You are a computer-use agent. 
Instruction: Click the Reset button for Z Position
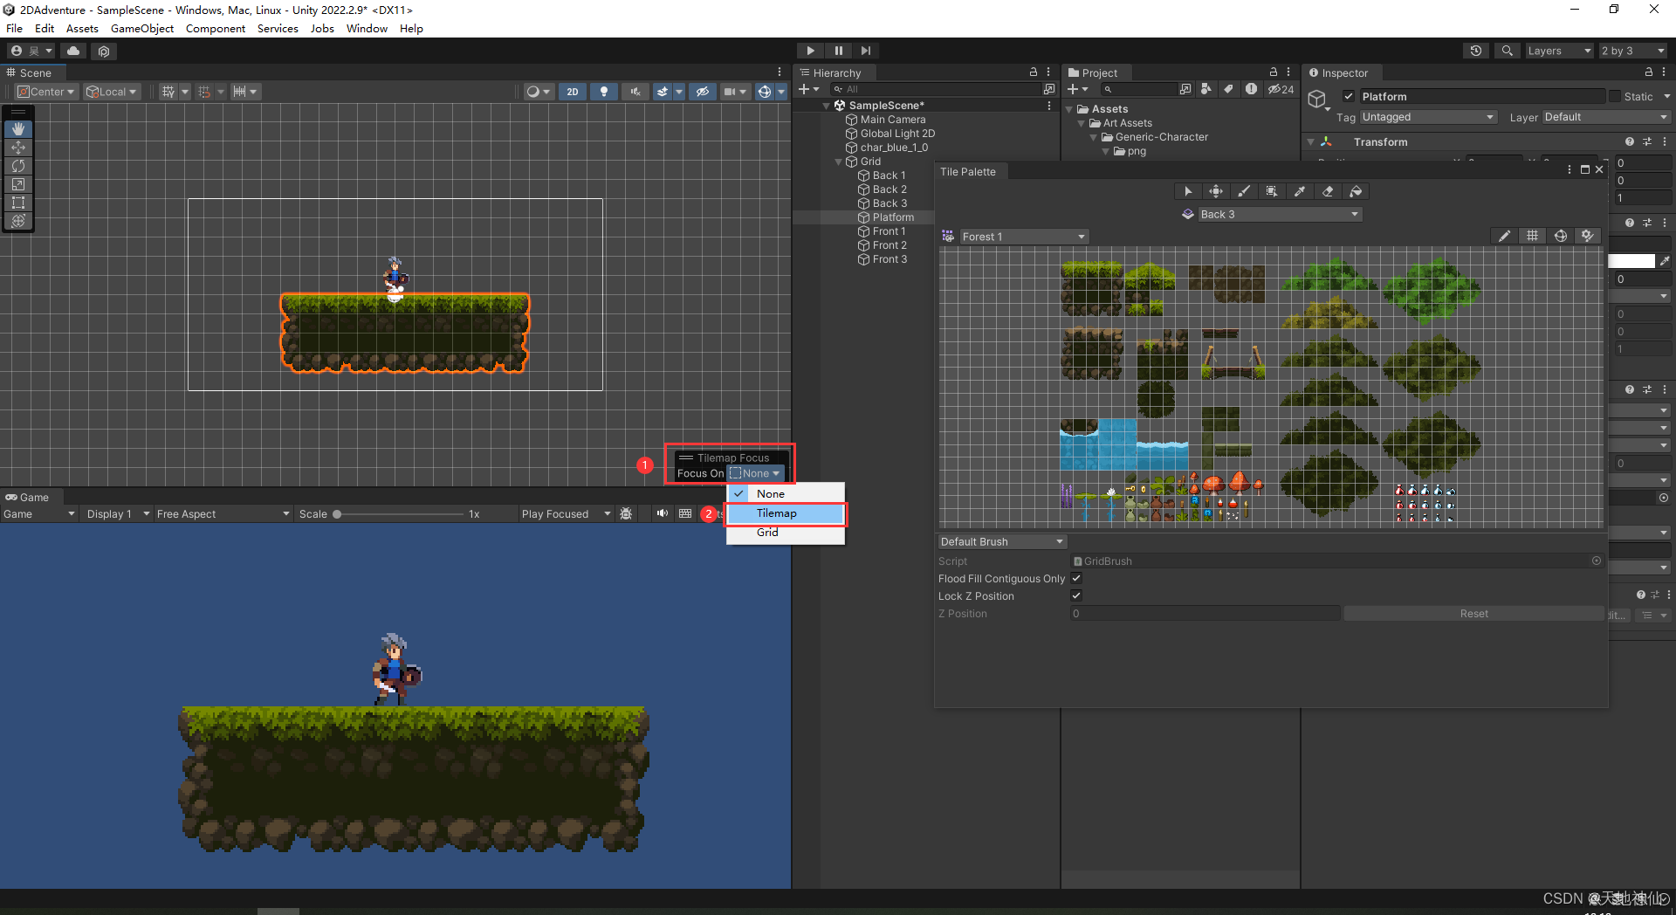(1473, 613)
